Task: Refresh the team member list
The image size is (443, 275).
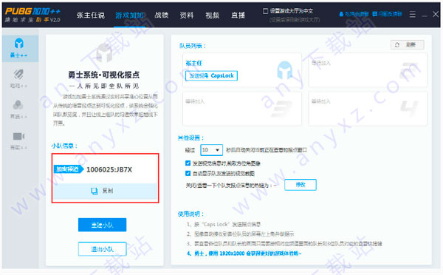Action: (407, 44)
